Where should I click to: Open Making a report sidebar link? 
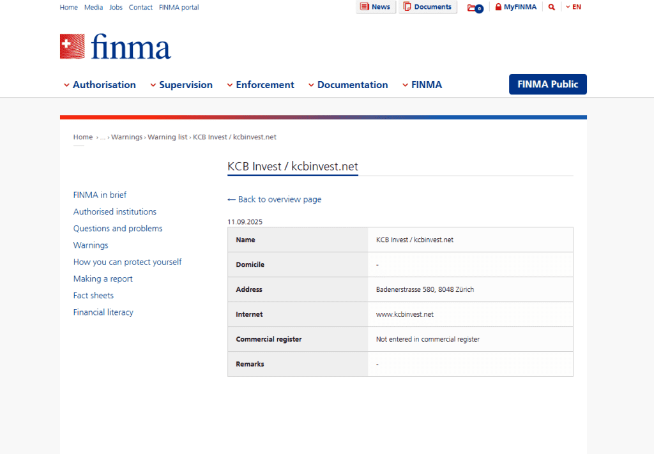(103, 278)
